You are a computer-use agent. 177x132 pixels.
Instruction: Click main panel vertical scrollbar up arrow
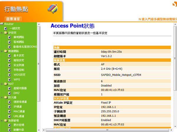[175, 24]
